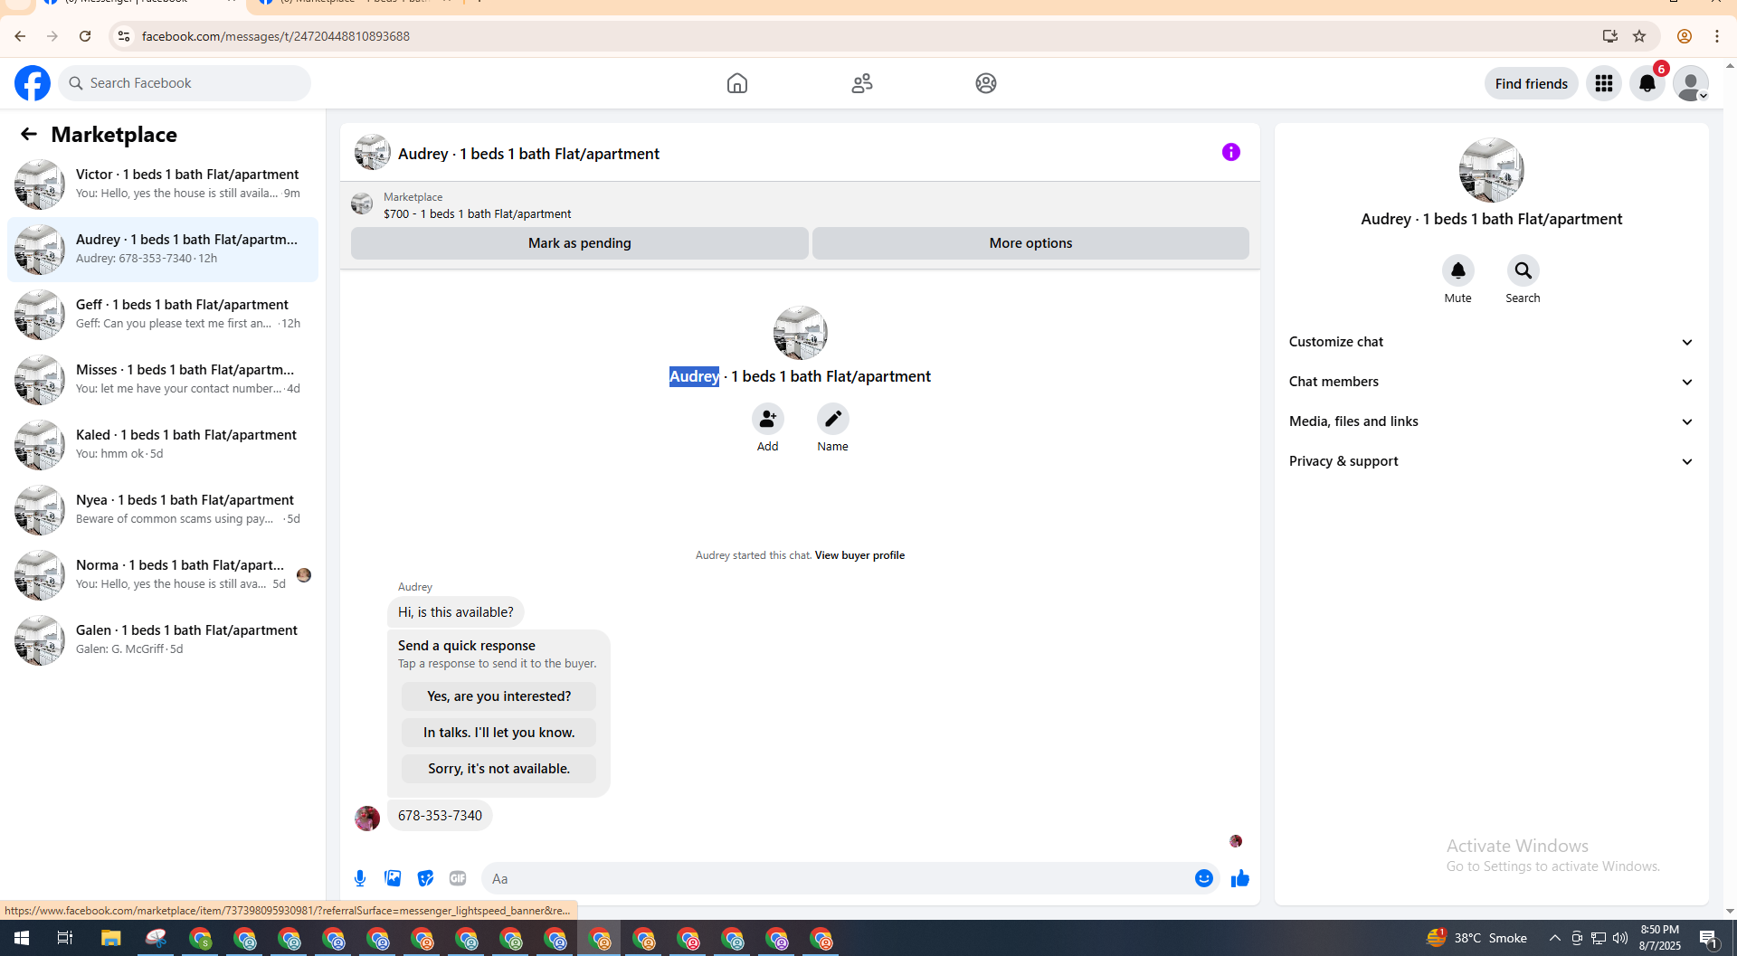Open Nyea's apartment conversation

coord(163,509)
